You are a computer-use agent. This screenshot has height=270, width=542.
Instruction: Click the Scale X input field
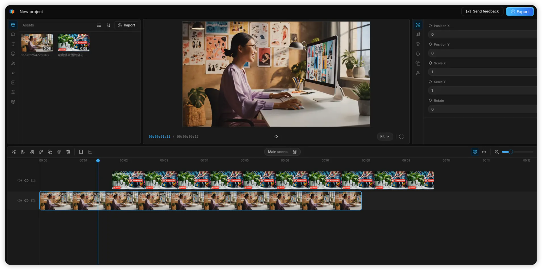coord(482,72)
